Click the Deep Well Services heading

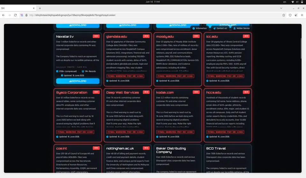point(122,93)
